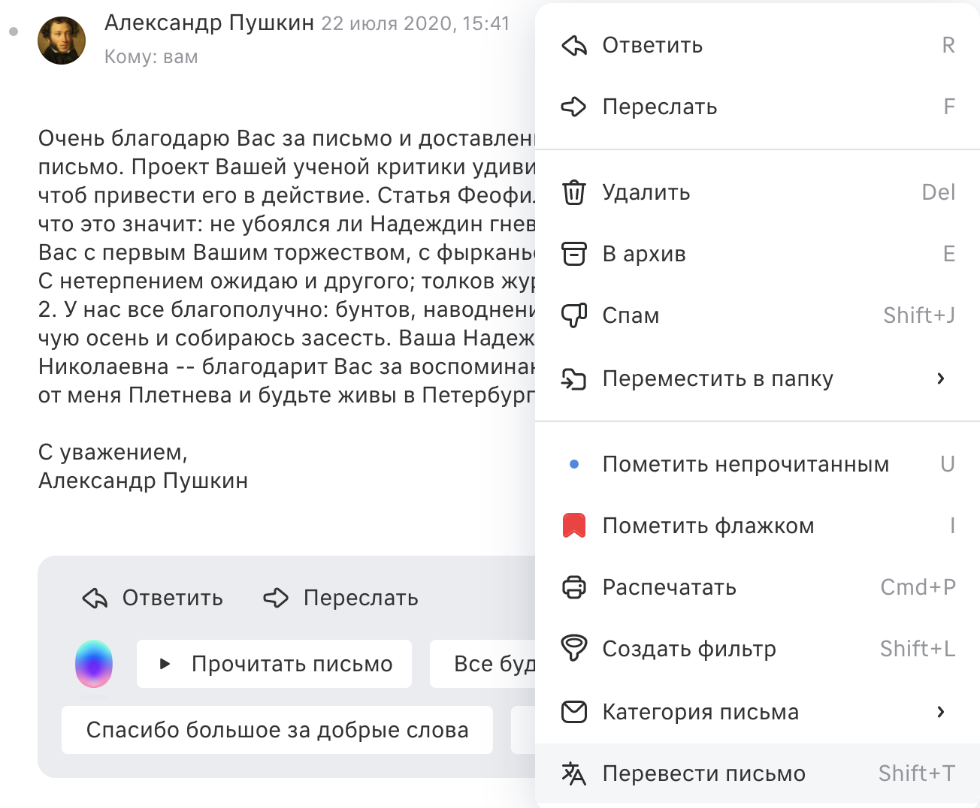Click the reply arrow icon in context menu
The width and height of the screenshot is (980, 808).
pyautogui.click(x=574, y=46)
